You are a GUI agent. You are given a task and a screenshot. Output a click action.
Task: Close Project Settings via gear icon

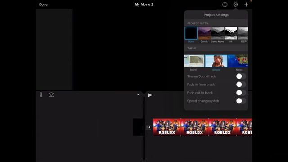tap(235, 4)
